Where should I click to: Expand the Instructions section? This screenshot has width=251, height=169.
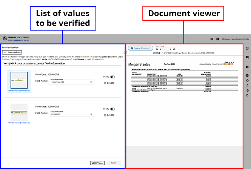(12, 52)
